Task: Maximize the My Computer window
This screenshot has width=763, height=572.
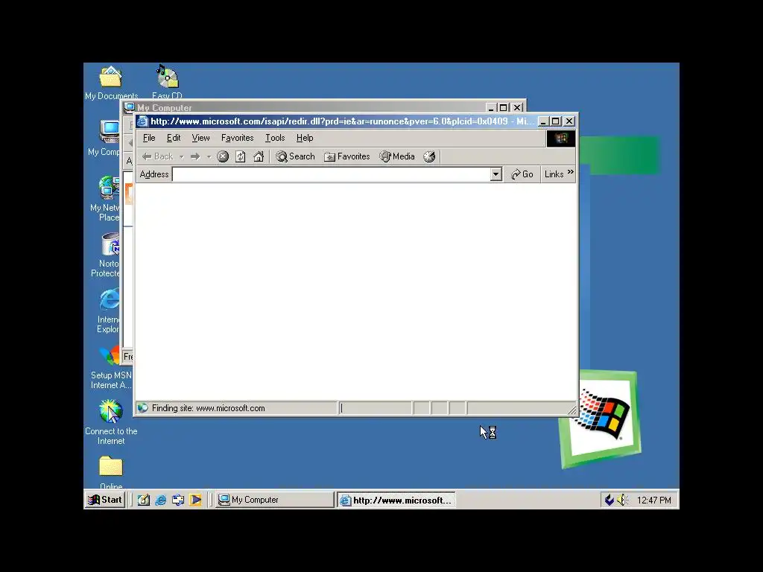Action: pos(504,107)
